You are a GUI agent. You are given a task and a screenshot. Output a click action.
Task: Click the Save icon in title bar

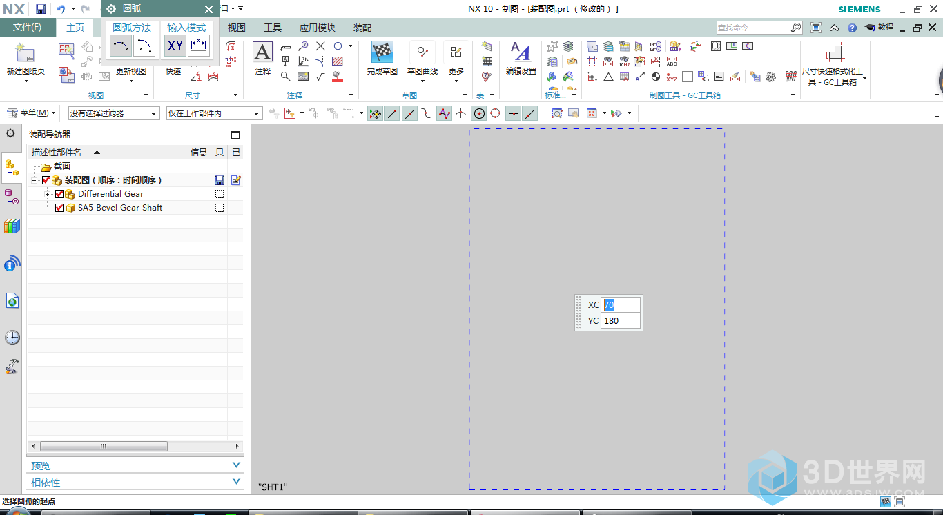tap(41, 9)
